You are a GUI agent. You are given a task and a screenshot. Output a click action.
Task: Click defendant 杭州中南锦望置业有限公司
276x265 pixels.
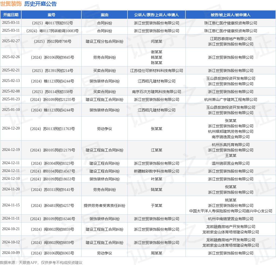tap(231, 219)
